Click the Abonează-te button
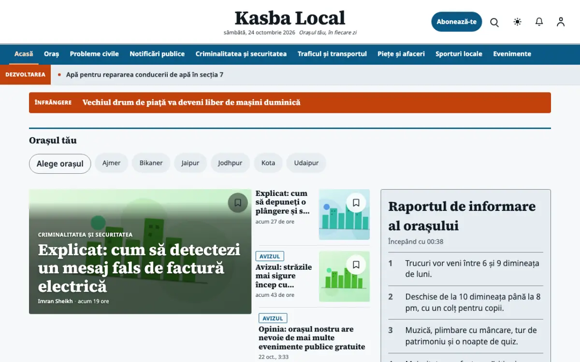 (x=457, y=22)
